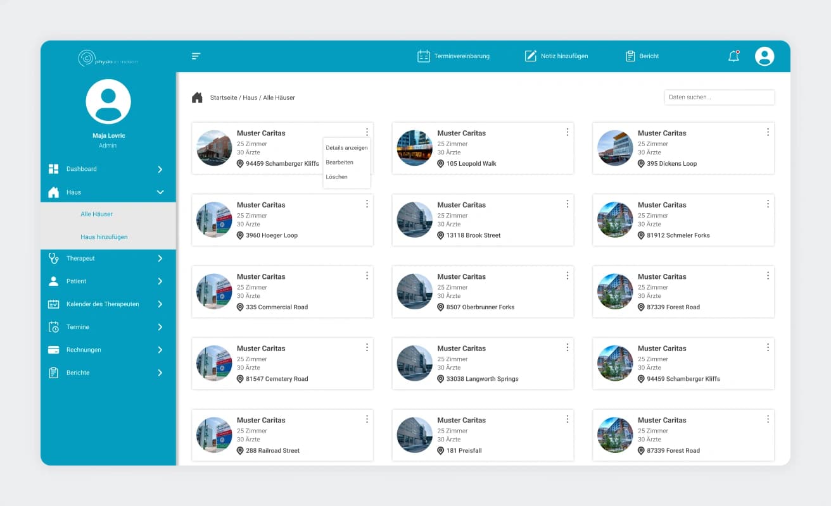Screen dimensions: 831x506
Task: Click the Notiz hinzufügen pencil icon
Action: coord(531,56)
